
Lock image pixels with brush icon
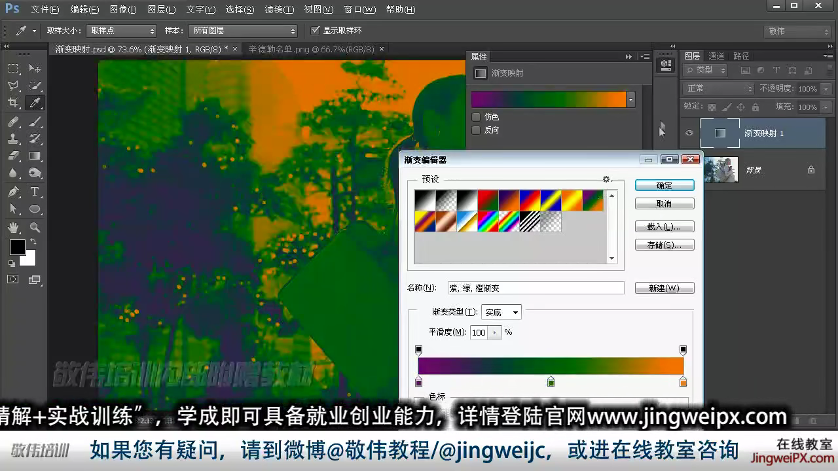coord(727,107)
